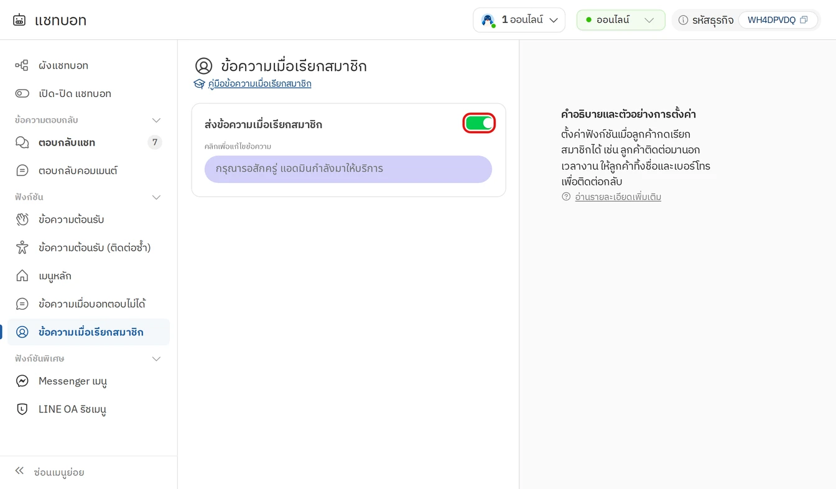The height and width of the screenshot is (489, 836).
Task: Click the info icon beside รหัสธุรกิจ
Action: coord(683,20)
